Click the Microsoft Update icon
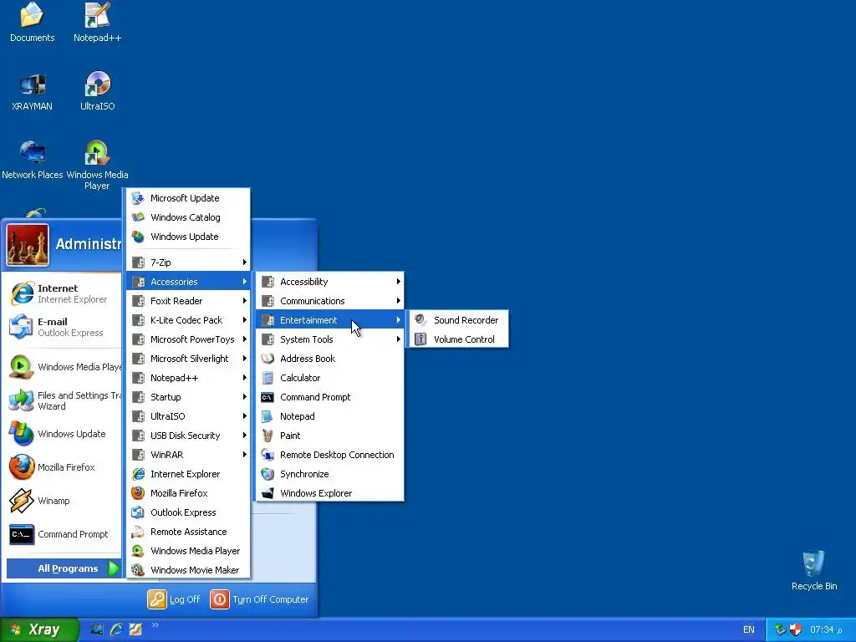This screenshot has height=642, width=856. click(x=138, y=198)
